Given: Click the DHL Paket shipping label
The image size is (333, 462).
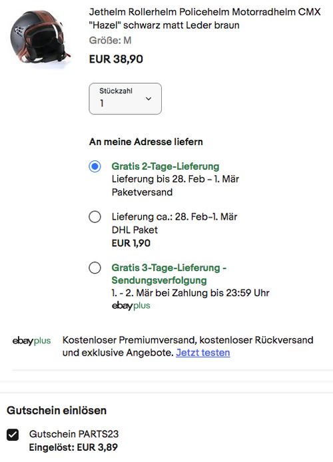Looking at the screenshot, I should tap(135, 230).
